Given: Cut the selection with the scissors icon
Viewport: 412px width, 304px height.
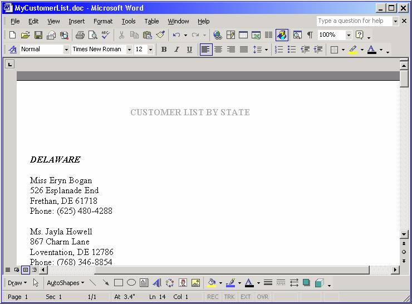Looking at the screenshot, I should tap(121, 35).
